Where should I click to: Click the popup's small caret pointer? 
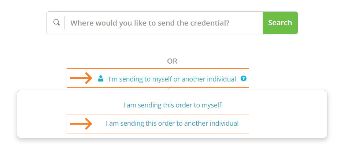click(172, 88)
